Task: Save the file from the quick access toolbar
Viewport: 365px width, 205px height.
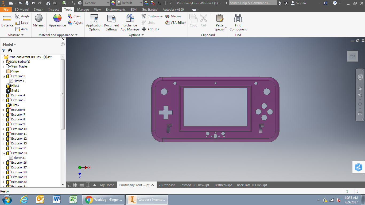Action: point(27,3)
